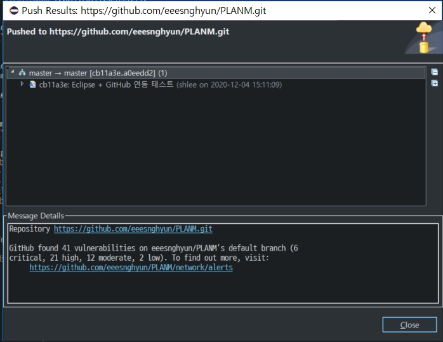Image resolution: width=443 pixels, height=342 pixels.
Task: Click the branch icon next to master → master
Action: 22,73
